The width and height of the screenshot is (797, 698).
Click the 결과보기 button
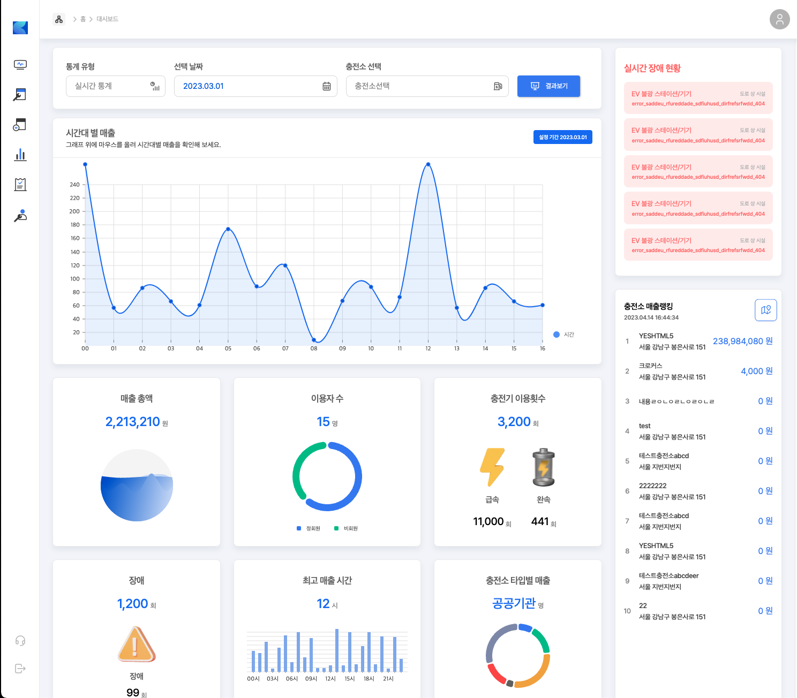click(548, 86)
